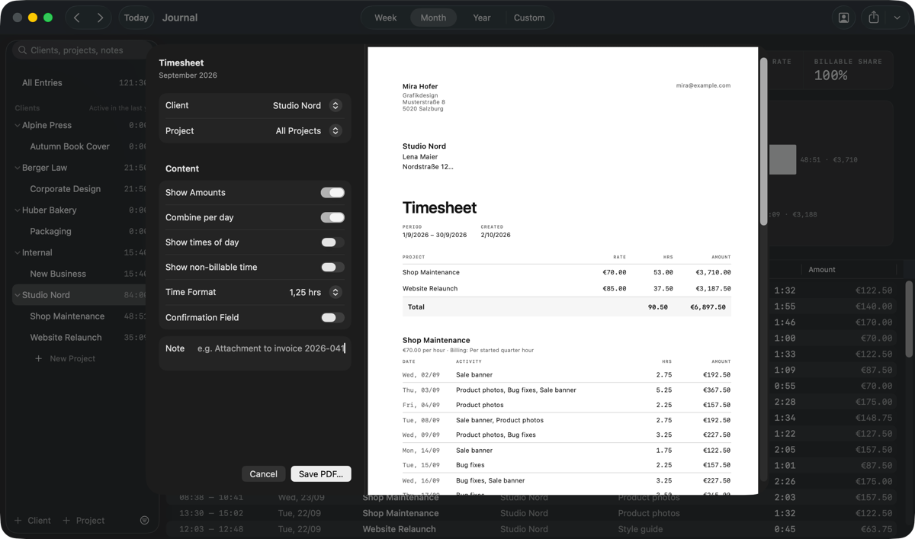This screenshot has height=539, width=915.
Task: Click mira@example.com in the preview
Action: [x=703, y=85]
